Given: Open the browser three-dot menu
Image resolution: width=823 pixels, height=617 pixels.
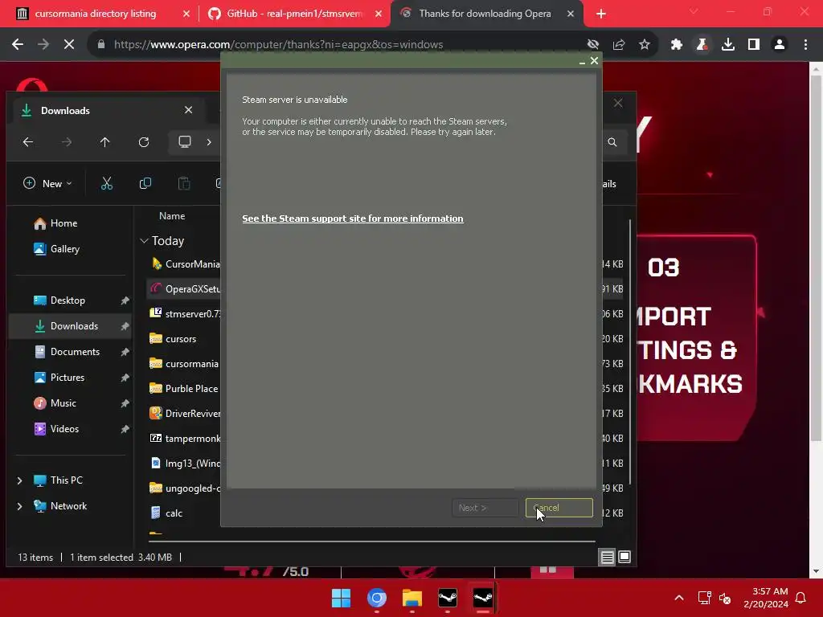Looking at the screenshot, I should pyautogui.click(x=805, y=45).
